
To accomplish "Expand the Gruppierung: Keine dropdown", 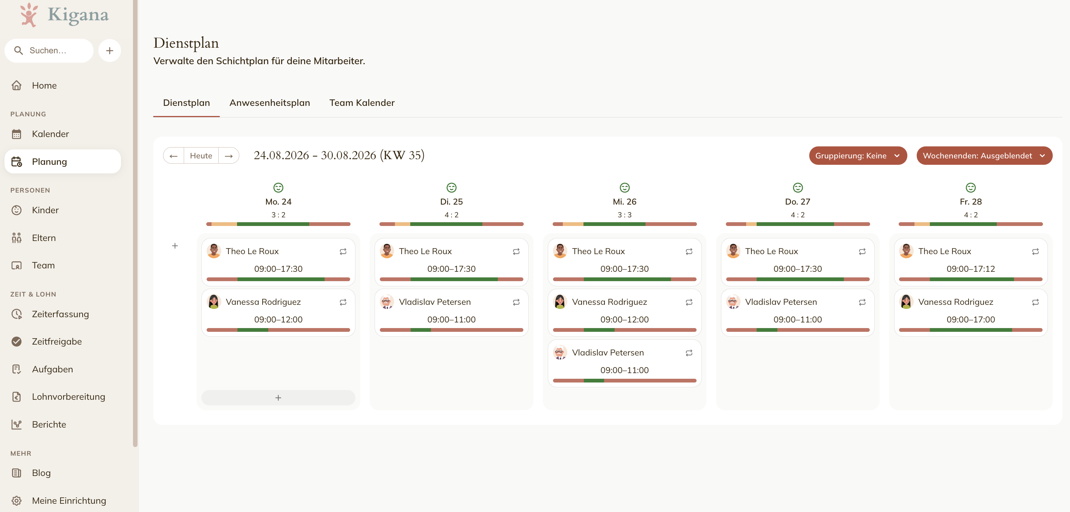I will click(x=858, y=156).
